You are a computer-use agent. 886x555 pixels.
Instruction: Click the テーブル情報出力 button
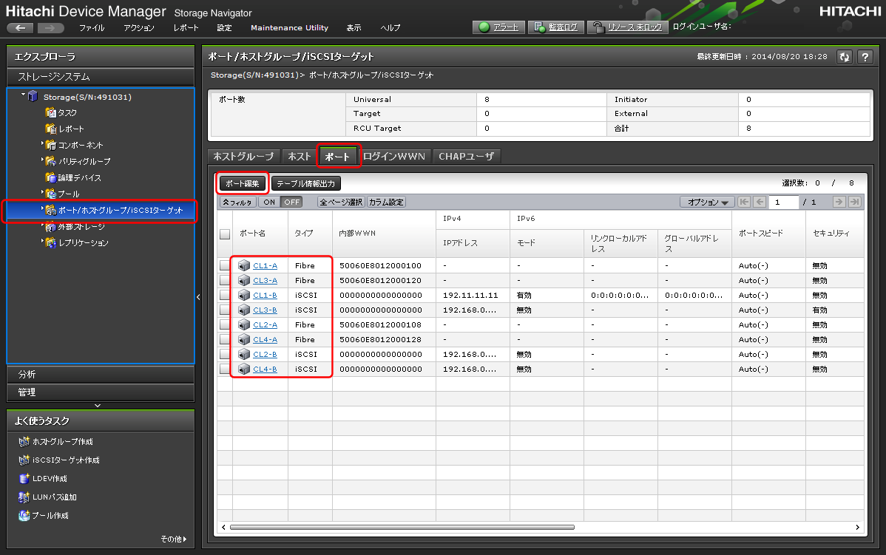(305, 183)
